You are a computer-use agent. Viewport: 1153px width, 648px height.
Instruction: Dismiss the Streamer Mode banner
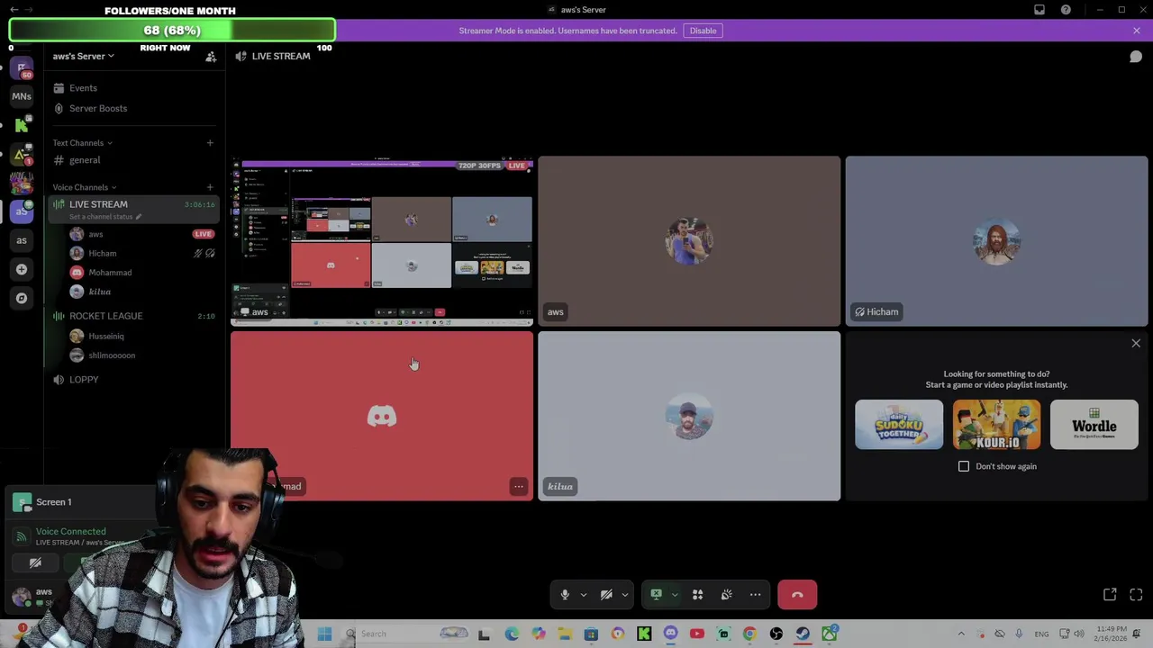(x=1137, y=31)
